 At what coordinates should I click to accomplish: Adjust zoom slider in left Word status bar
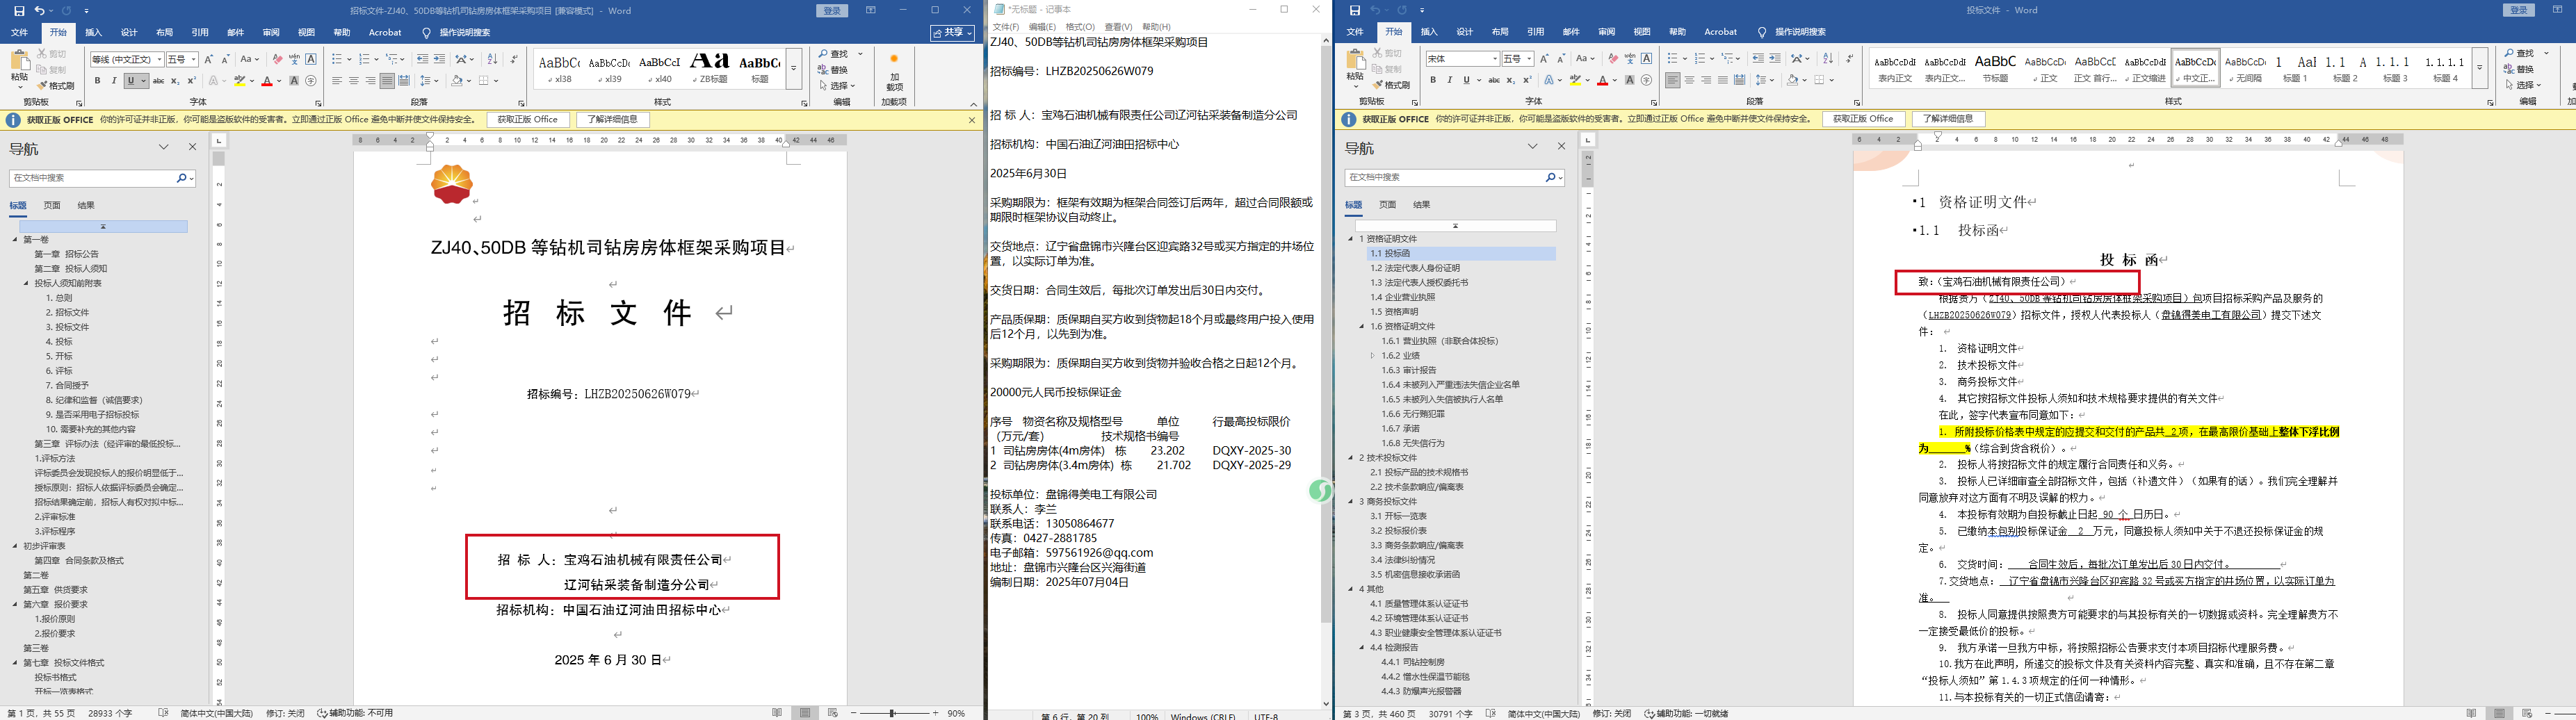[893, 713]
